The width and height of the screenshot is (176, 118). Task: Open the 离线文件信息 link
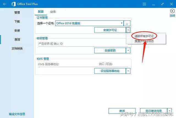point(17,114)
